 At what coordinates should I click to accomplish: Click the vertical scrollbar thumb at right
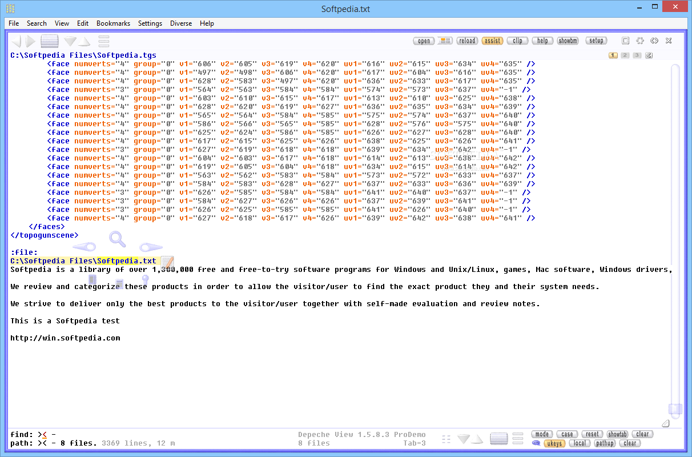click(675, 408)
